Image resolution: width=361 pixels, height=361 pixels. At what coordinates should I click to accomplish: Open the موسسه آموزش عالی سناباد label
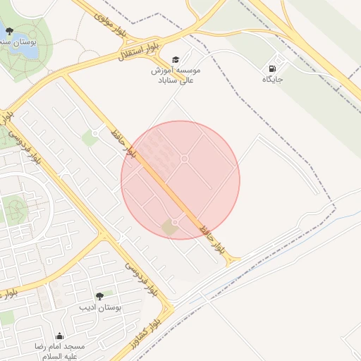tap(176, 75)
